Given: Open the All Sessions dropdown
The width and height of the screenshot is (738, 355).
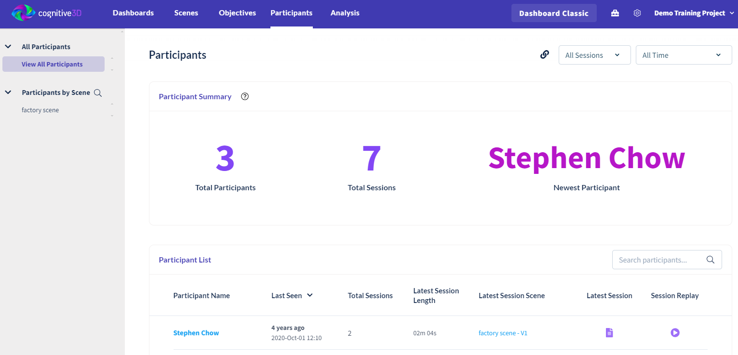Looking at the screenshot, I should 595,55.
